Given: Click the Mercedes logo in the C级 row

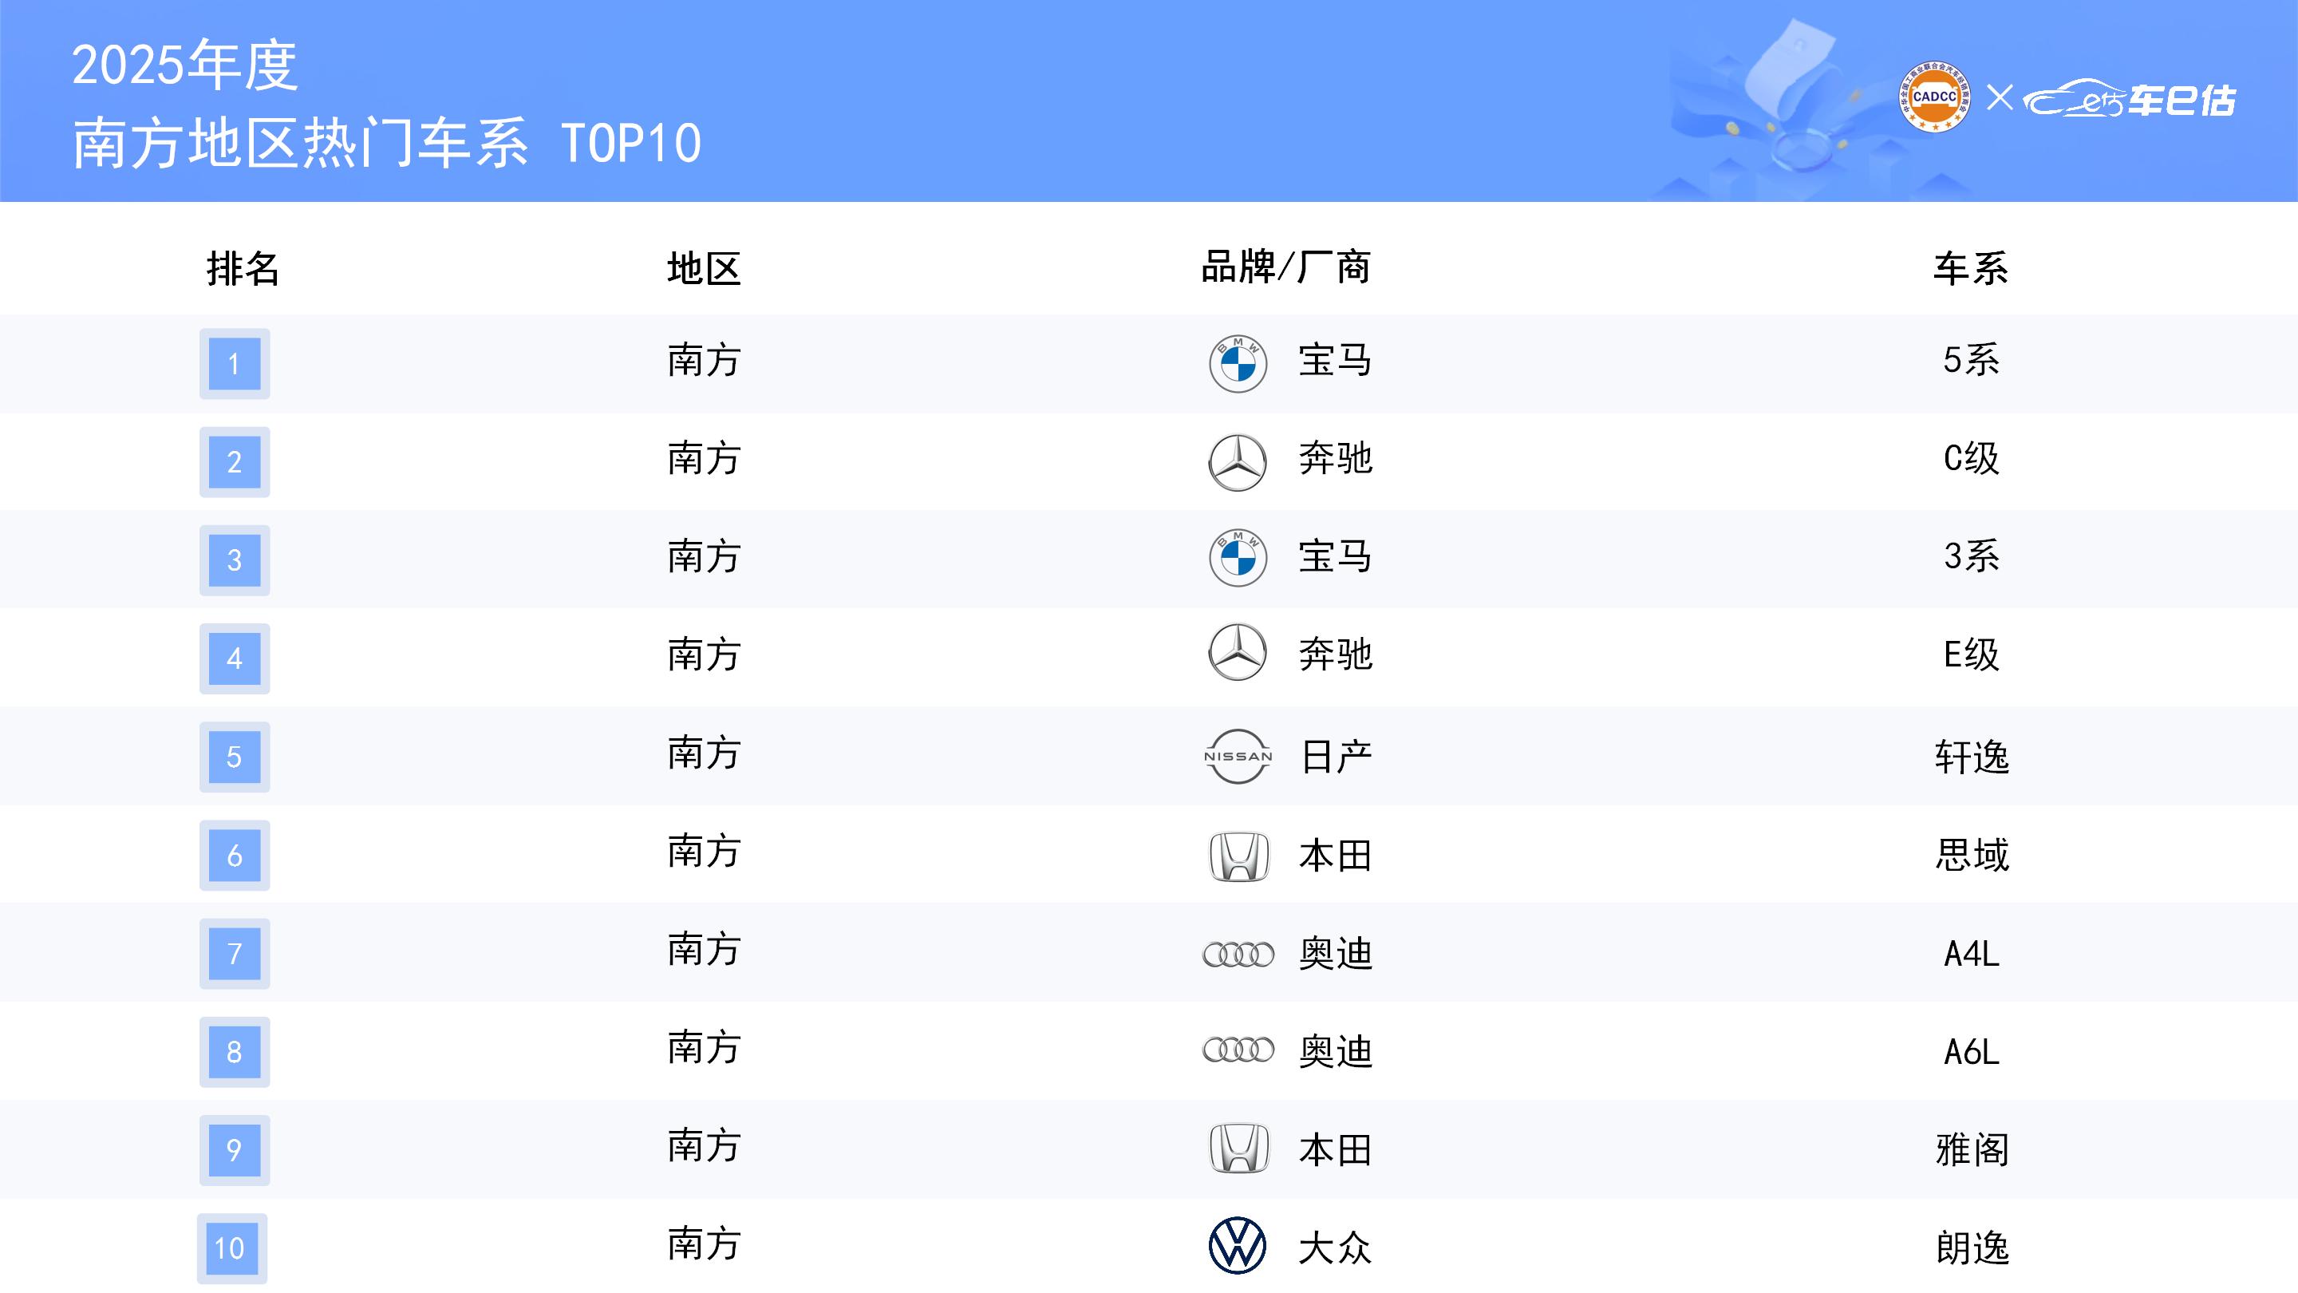Looking at the screenshot, I should click(x=1238, y=462).
